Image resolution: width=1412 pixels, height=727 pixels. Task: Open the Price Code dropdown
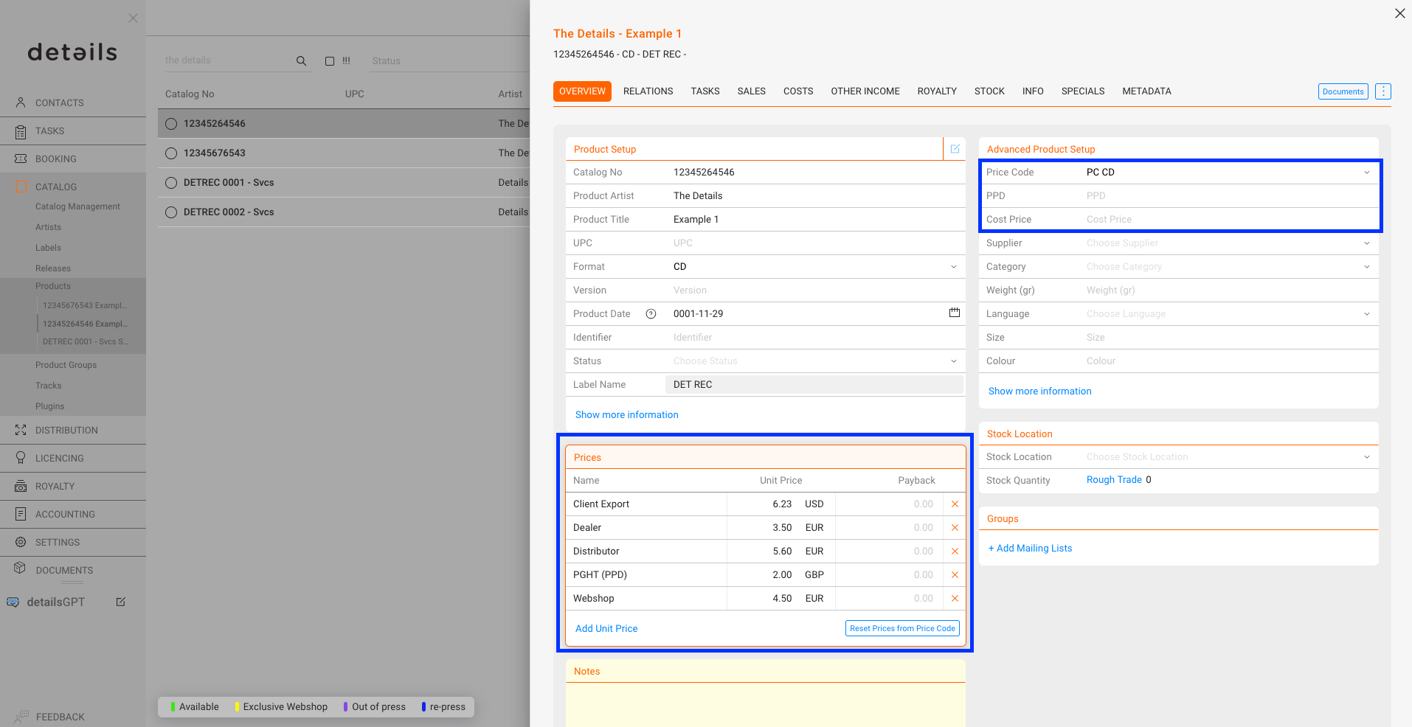(1228, 173)
